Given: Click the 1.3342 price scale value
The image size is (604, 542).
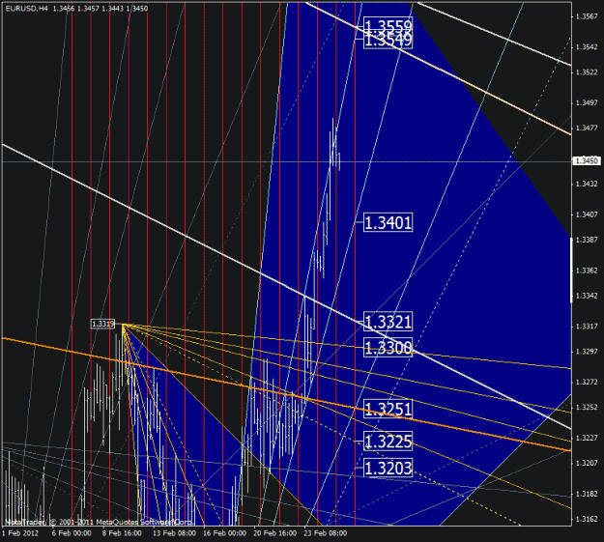Looking at the screenshot, I should point(587,296).
